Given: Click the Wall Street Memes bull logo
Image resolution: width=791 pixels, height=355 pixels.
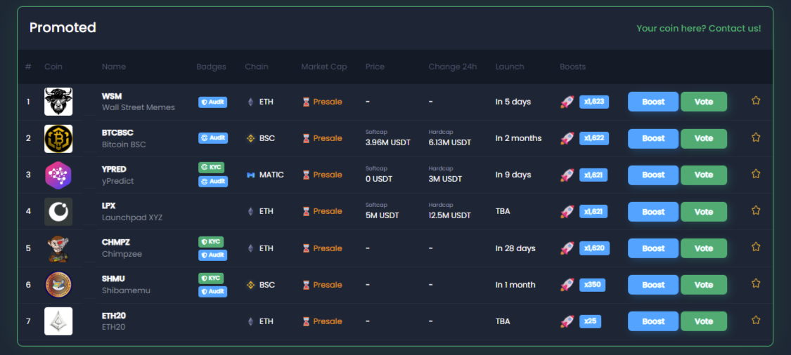Looking at the screenshot, I should pos(58,102).
